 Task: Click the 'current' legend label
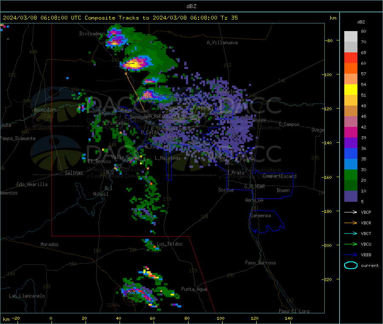(370, 265)
